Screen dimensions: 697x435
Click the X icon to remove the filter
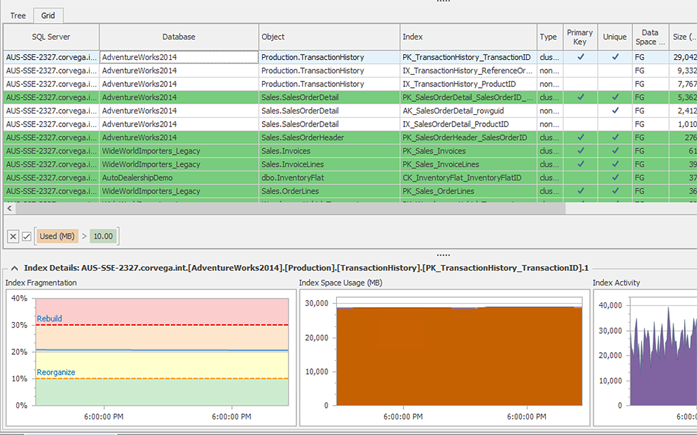coord(13,236)
